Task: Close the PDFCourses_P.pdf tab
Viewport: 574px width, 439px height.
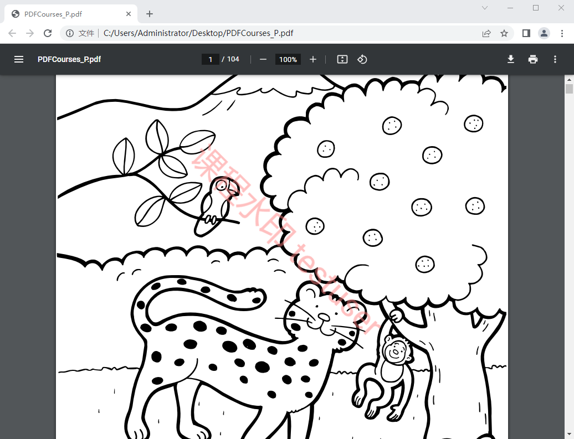Action: pos(129,14)
